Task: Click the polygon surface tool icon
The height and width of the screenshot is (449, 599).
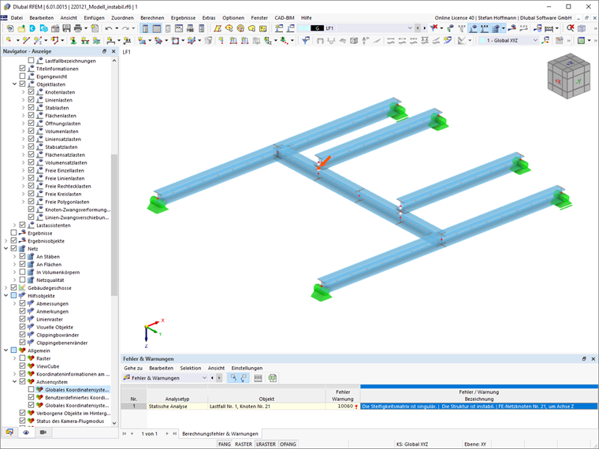Action: click(x=218, y=28)
